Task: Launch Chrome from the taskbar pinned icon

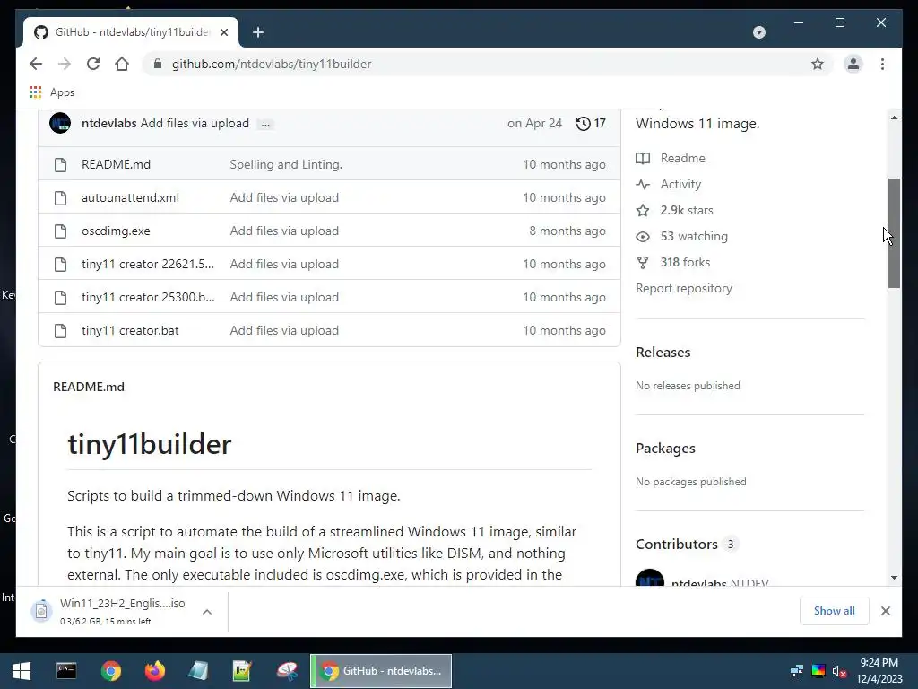Action: point(110,671)
